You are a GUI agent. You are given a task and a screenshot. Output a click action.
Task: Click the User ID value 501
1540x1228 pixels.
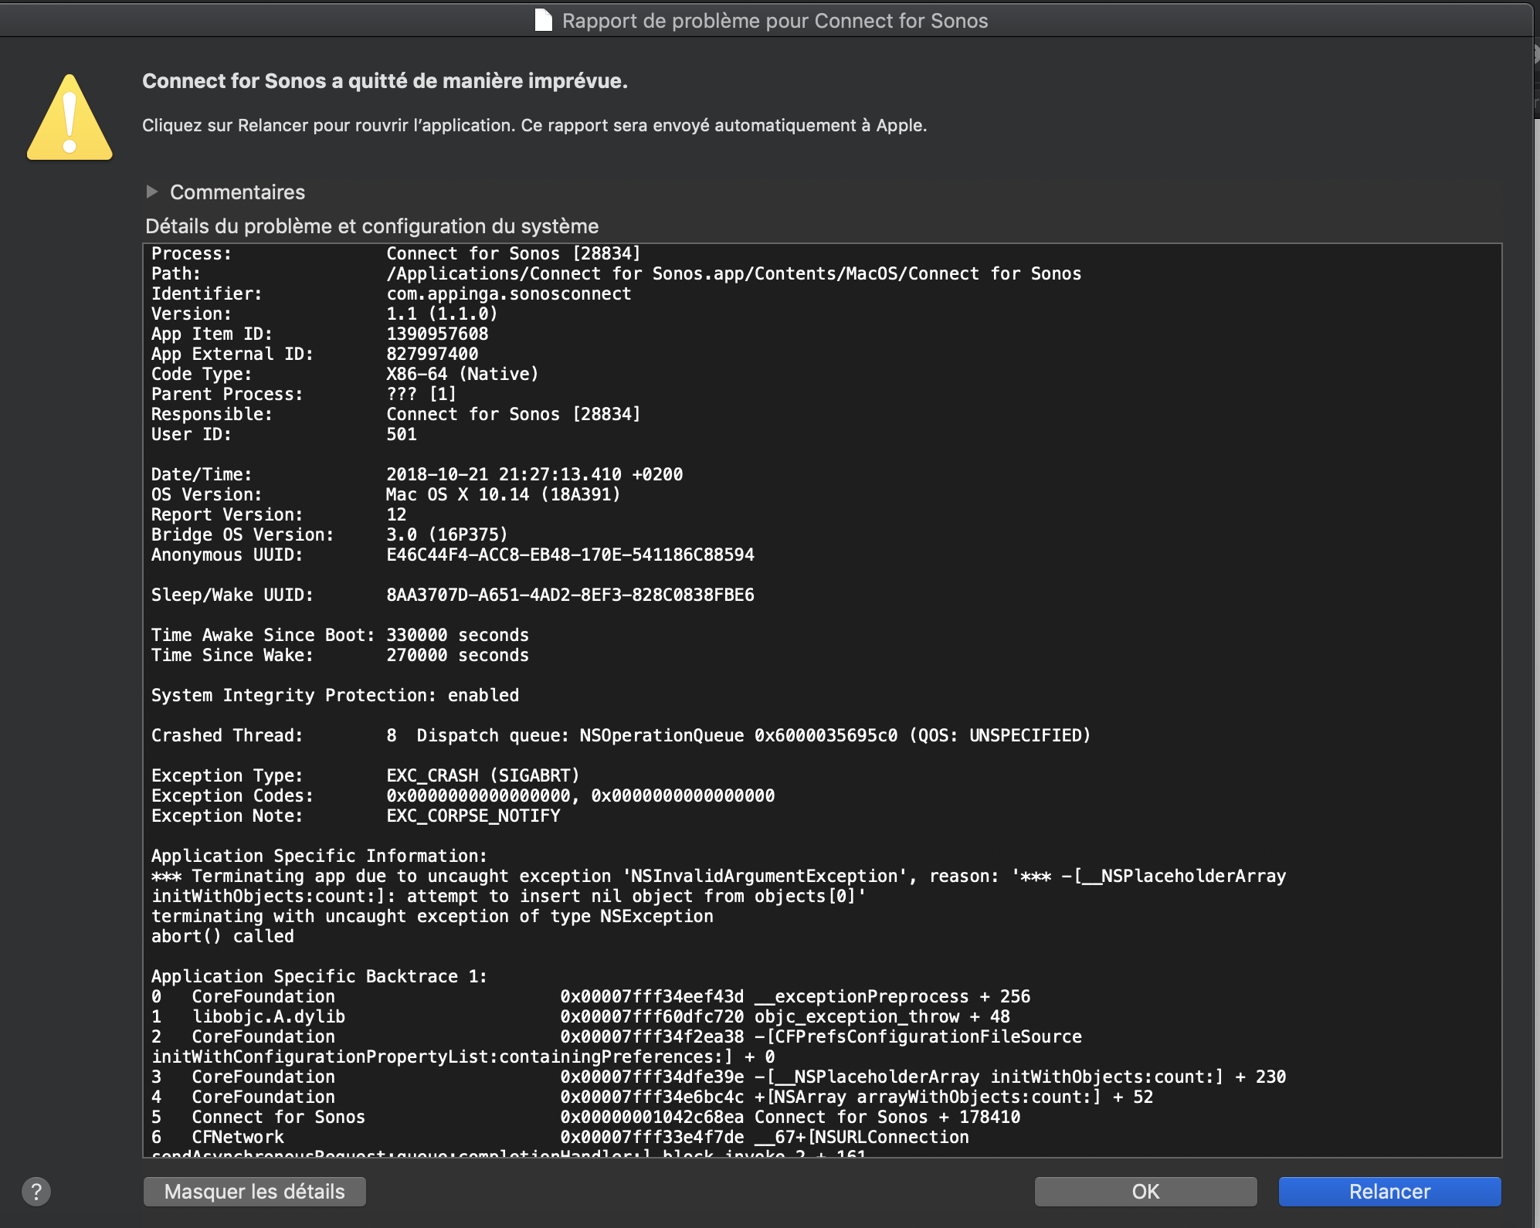click(x=402, y=434)
